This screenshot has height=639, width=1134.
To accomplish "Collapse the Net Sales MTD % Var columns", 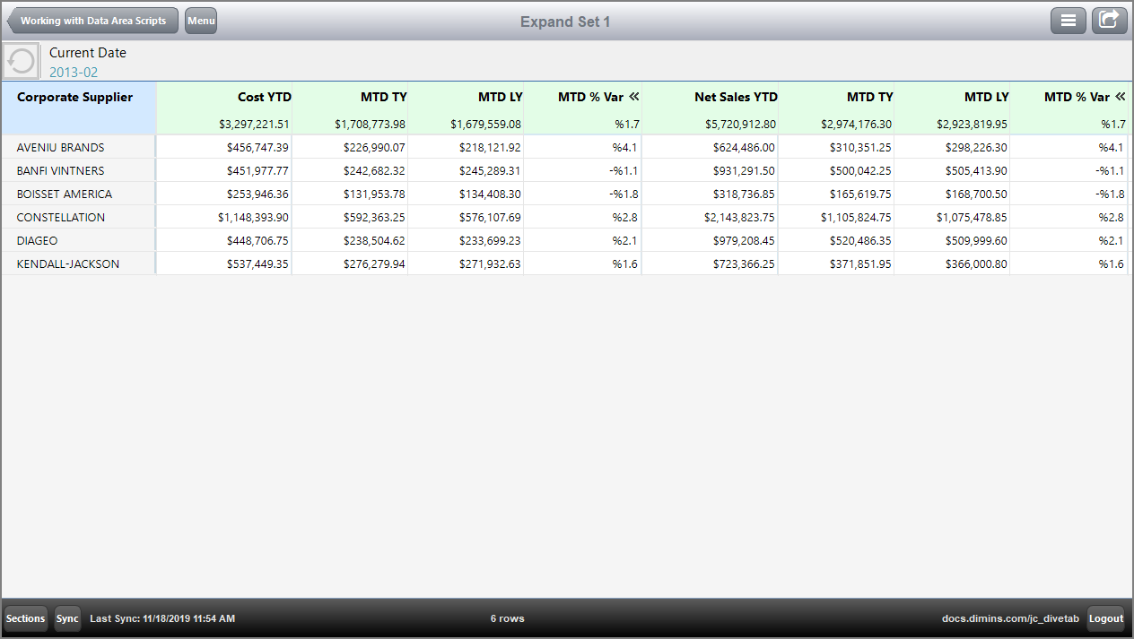I will click(x=1121, y=97).
